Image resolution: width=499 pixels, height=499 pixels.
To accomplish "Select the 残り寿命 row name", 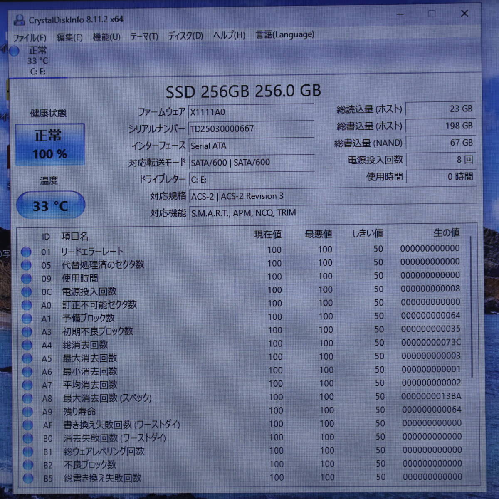I will [x=79, y=411].
